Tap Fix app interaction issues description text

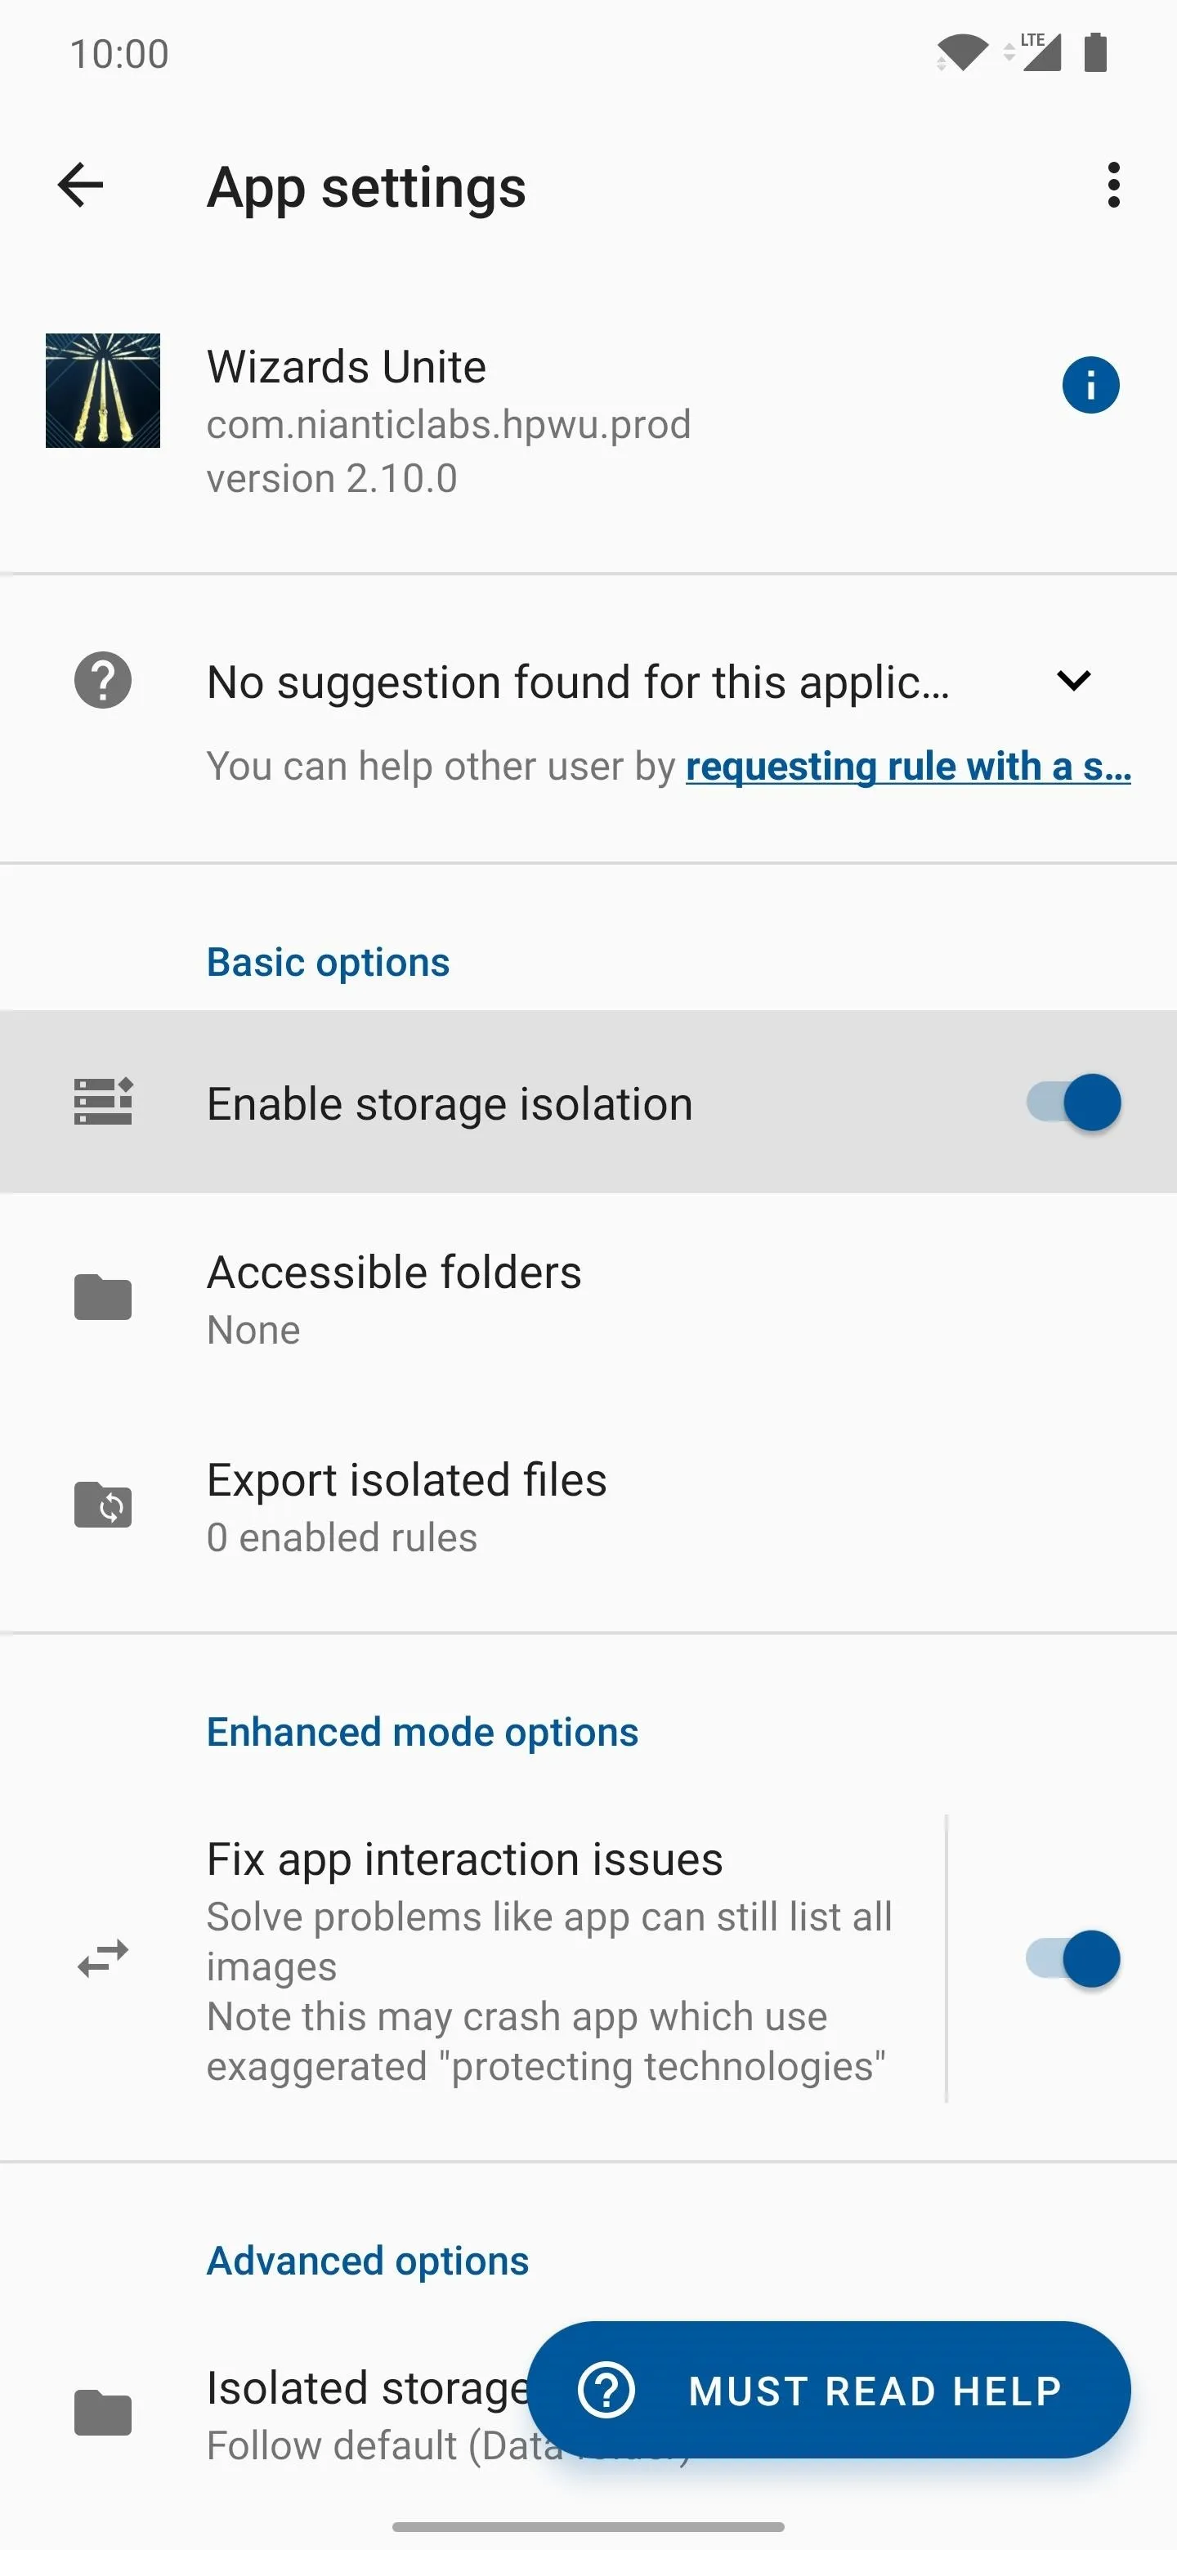pos(549,1992)
